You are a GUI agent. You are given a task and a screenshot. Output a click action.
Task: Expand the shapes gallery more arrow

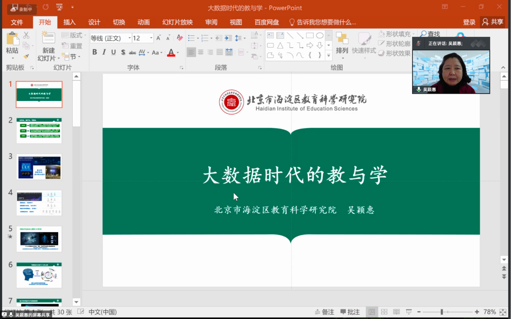click(328, 55)
